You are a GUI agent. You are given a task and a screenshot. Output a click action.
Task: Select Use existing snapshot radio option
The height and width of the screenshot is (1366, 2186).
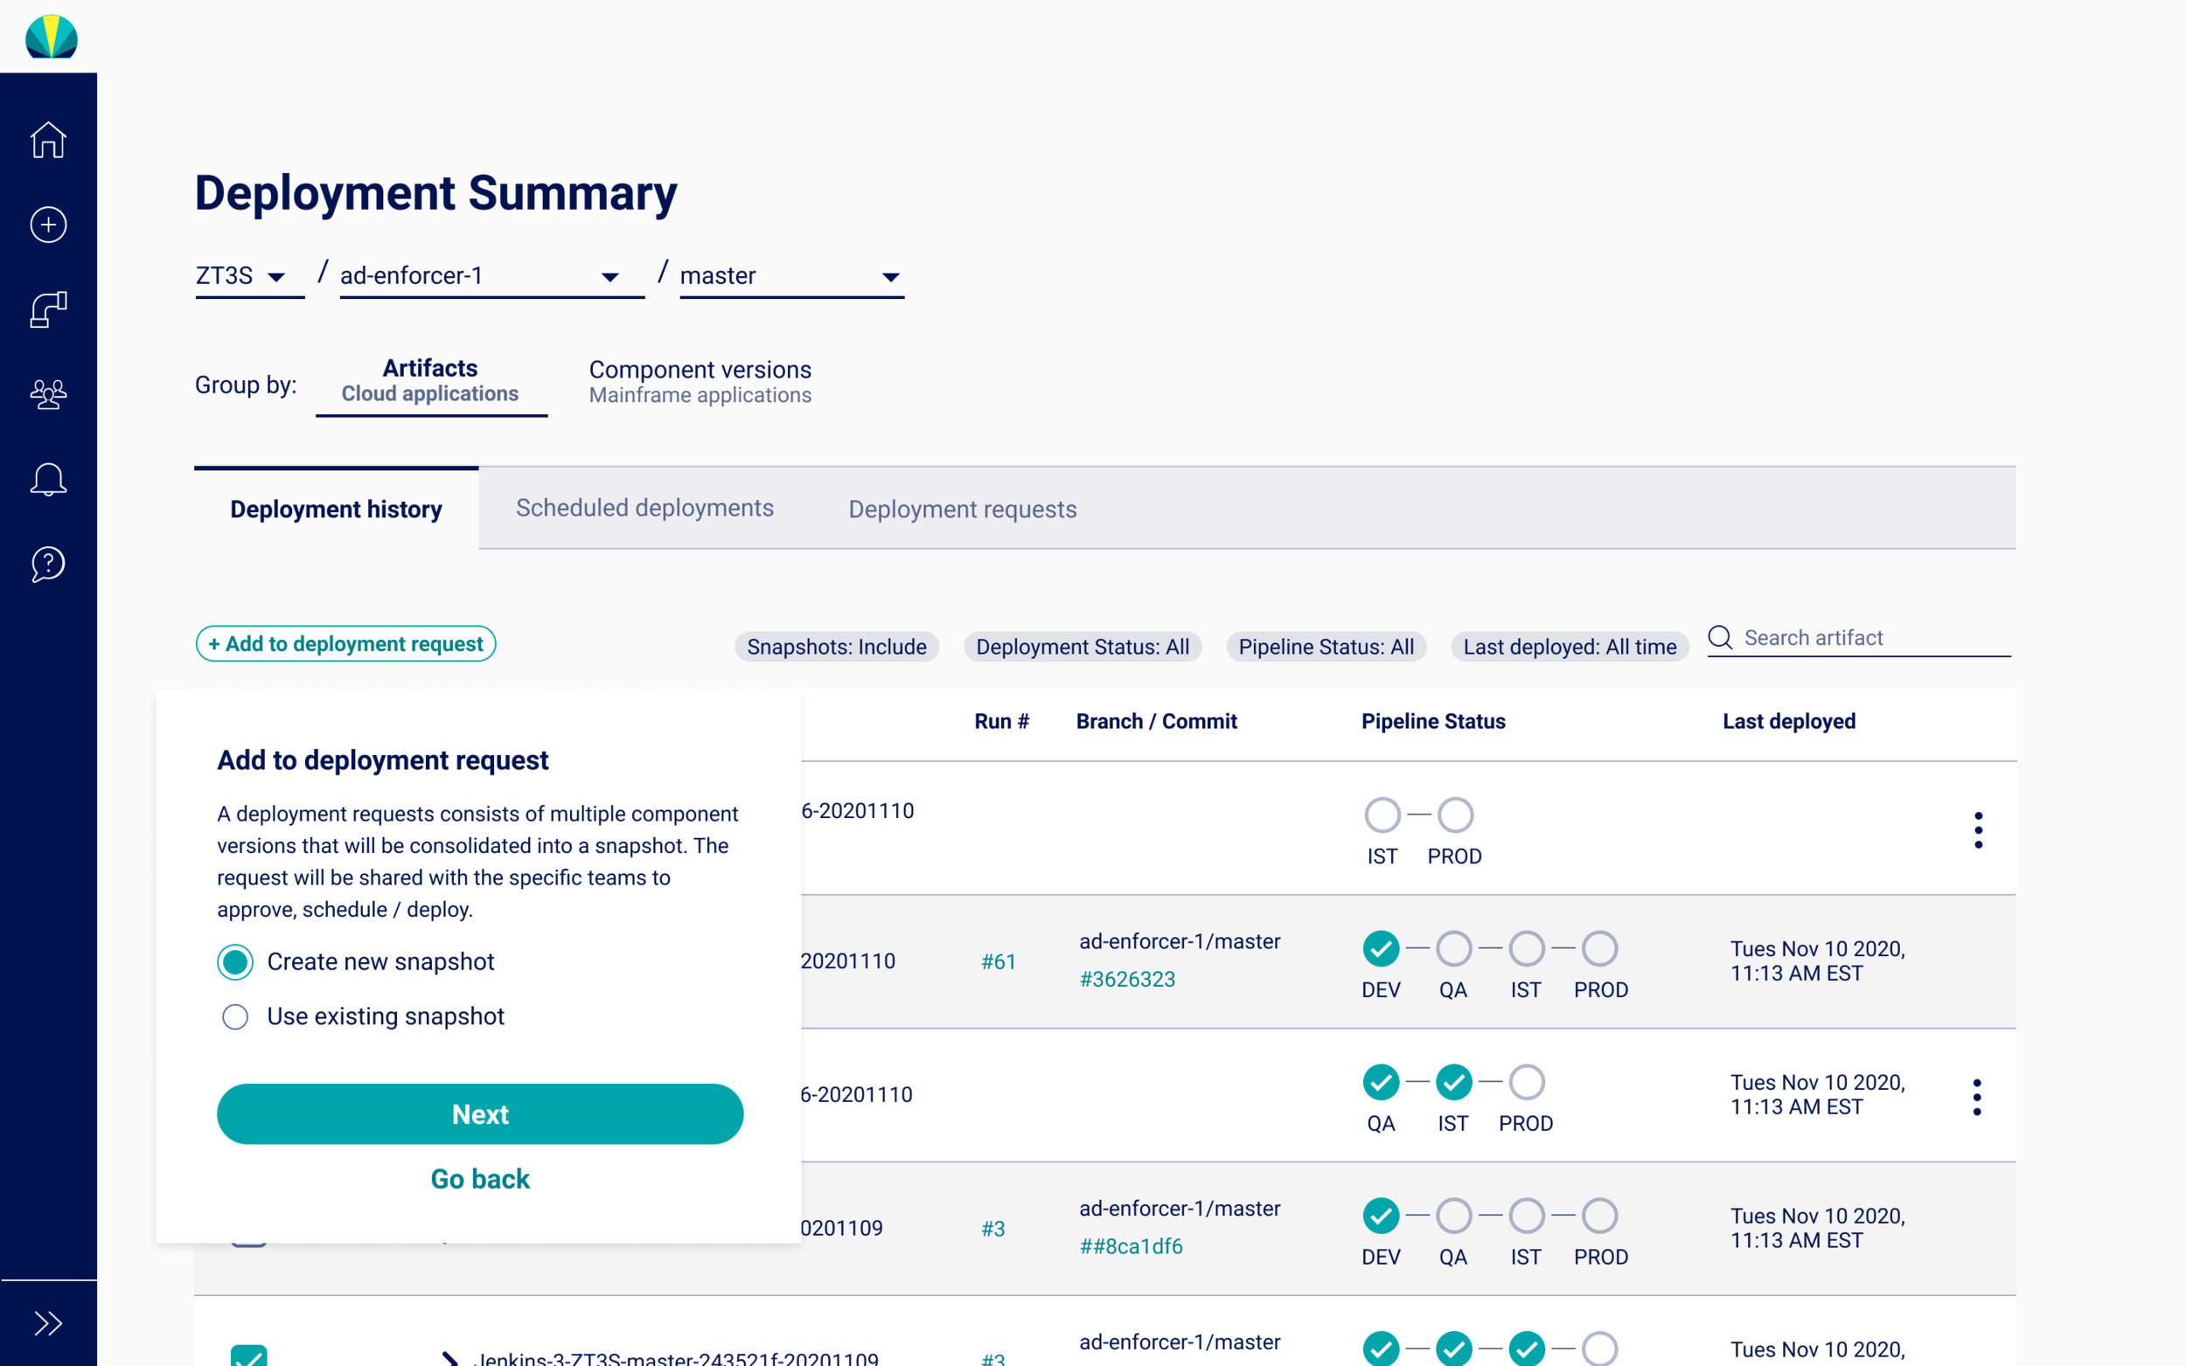235,1016
